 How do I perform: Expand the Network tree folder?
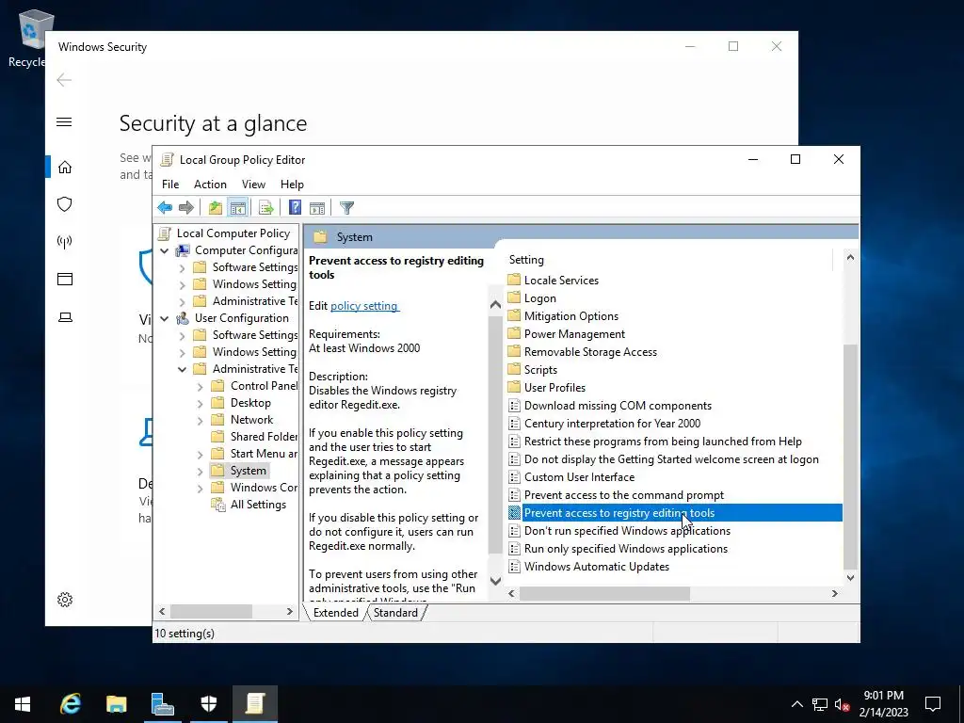[x=200, y=421]
